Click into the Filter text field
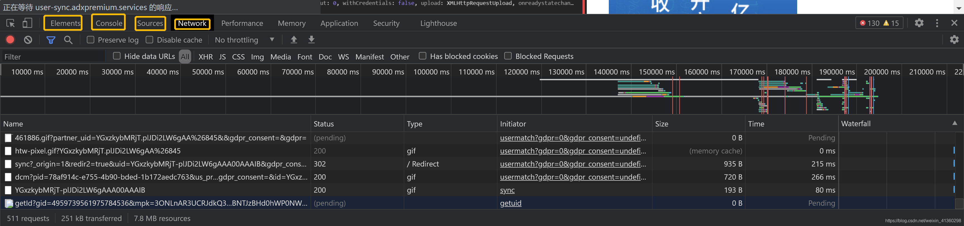The width and height of the screenshot is (964, 226). point(52,57)
